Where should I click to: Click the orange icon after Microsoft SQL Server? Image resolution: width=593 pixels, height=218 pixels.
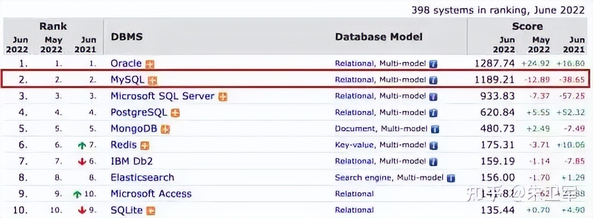223,97
